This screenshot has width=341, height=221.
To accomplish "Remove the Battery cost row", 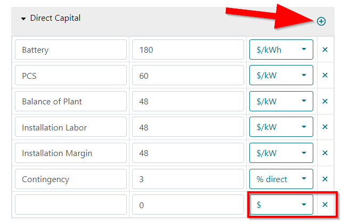I will coord(325,50).
